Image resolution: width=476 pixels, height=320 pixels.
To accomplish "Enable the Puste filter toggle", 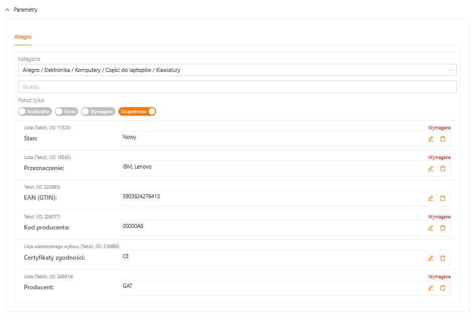I will (x=66, y=112).
